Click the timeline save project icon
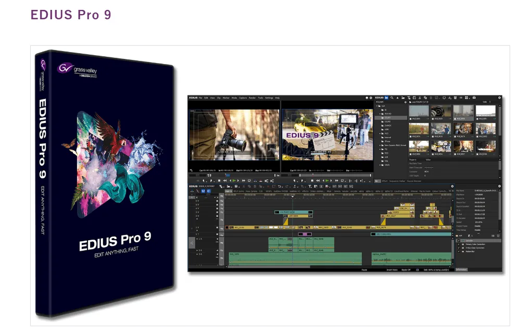The image size is (519, 334). [x=236, y=186]
